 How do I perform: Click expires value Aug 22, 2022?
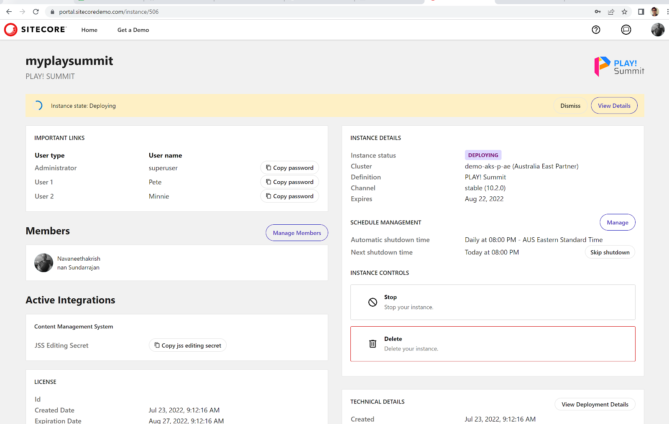click(484, 199)
